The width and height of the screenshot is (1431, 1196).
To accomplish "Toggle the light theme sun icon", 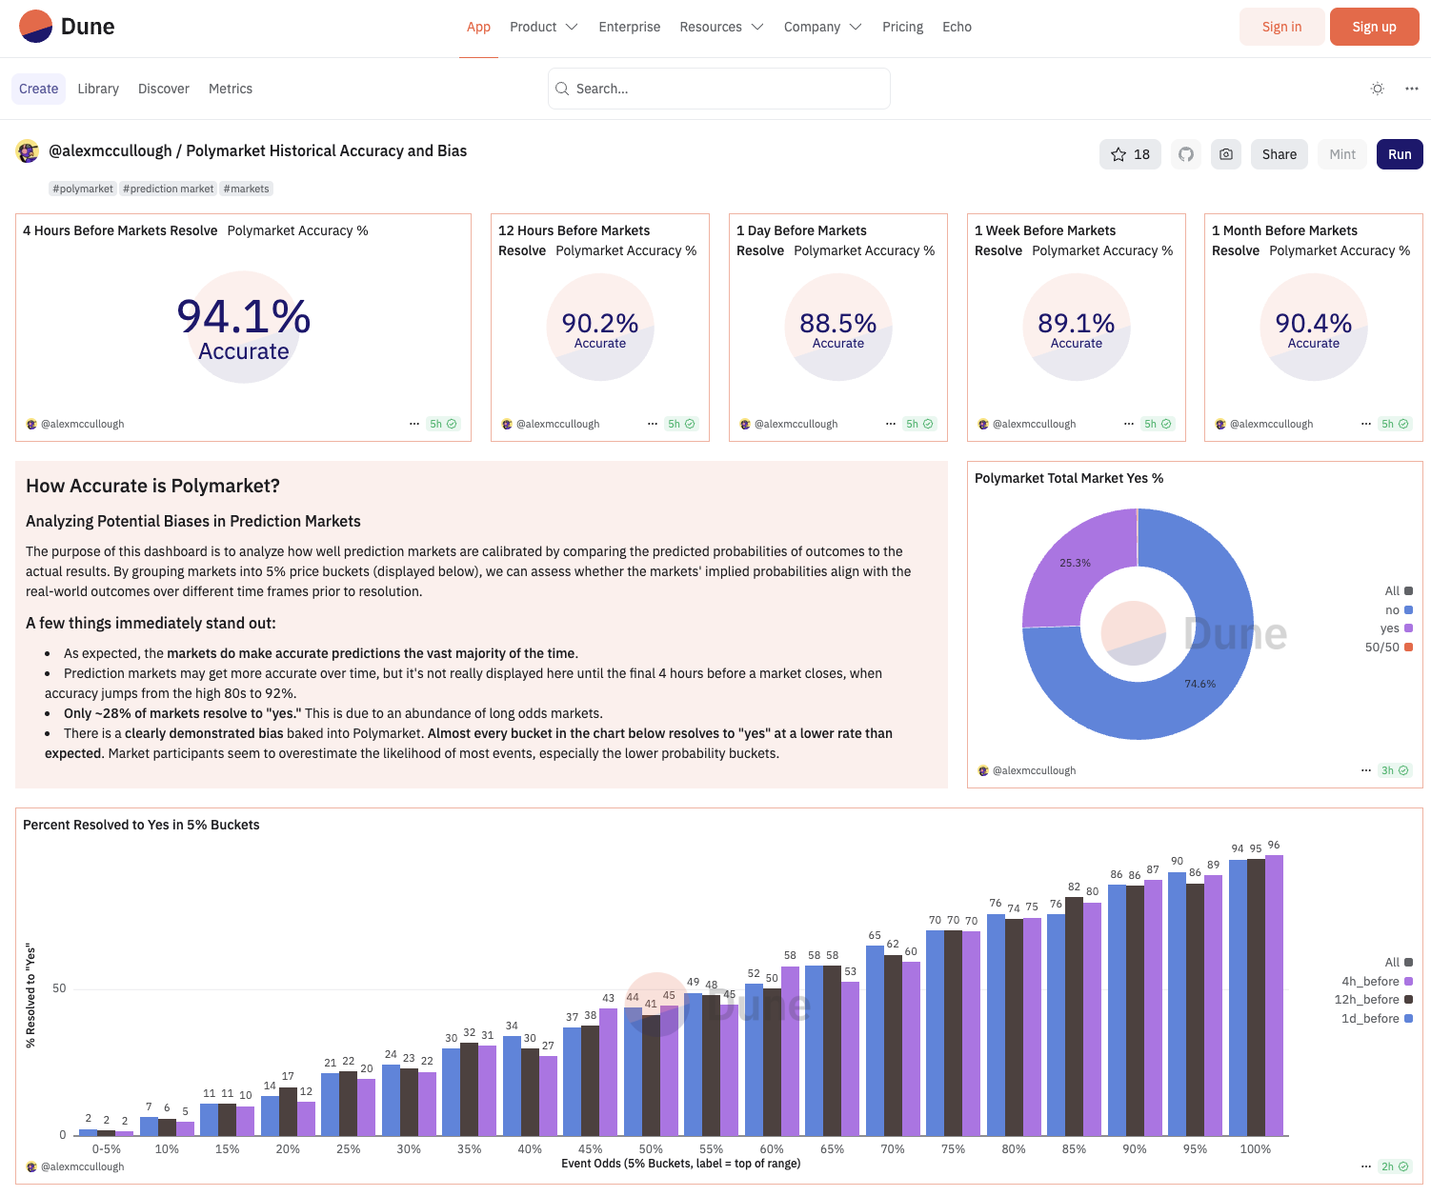I will [1378, 89].
